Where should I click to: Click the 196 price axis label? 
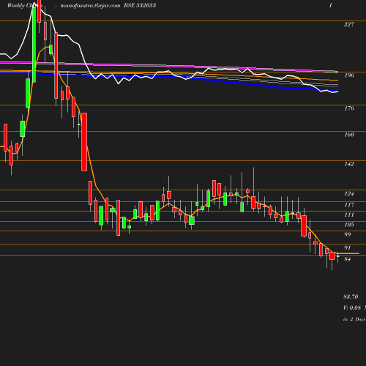coord(349,75)
